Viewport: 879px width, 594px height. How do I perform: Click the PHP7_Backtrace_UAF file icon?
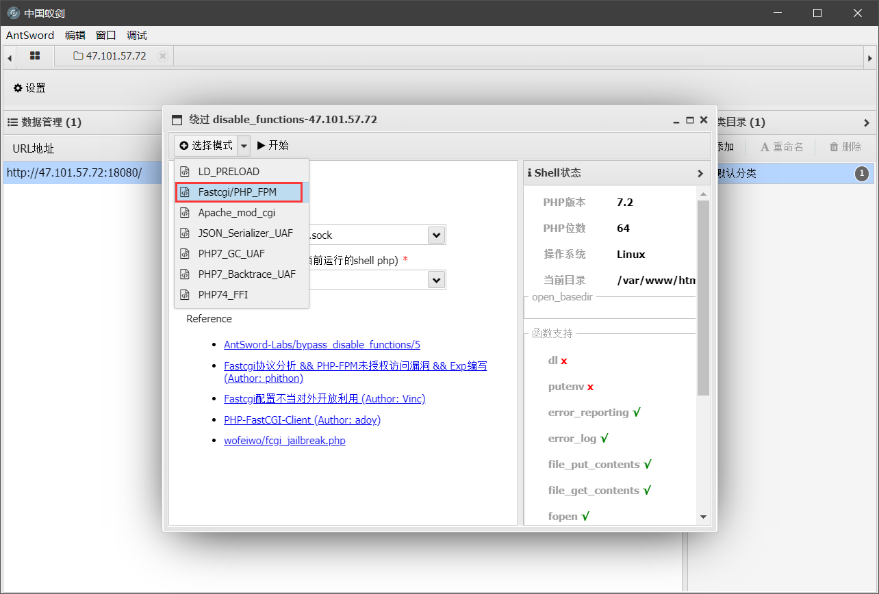[x=184, y=274]
